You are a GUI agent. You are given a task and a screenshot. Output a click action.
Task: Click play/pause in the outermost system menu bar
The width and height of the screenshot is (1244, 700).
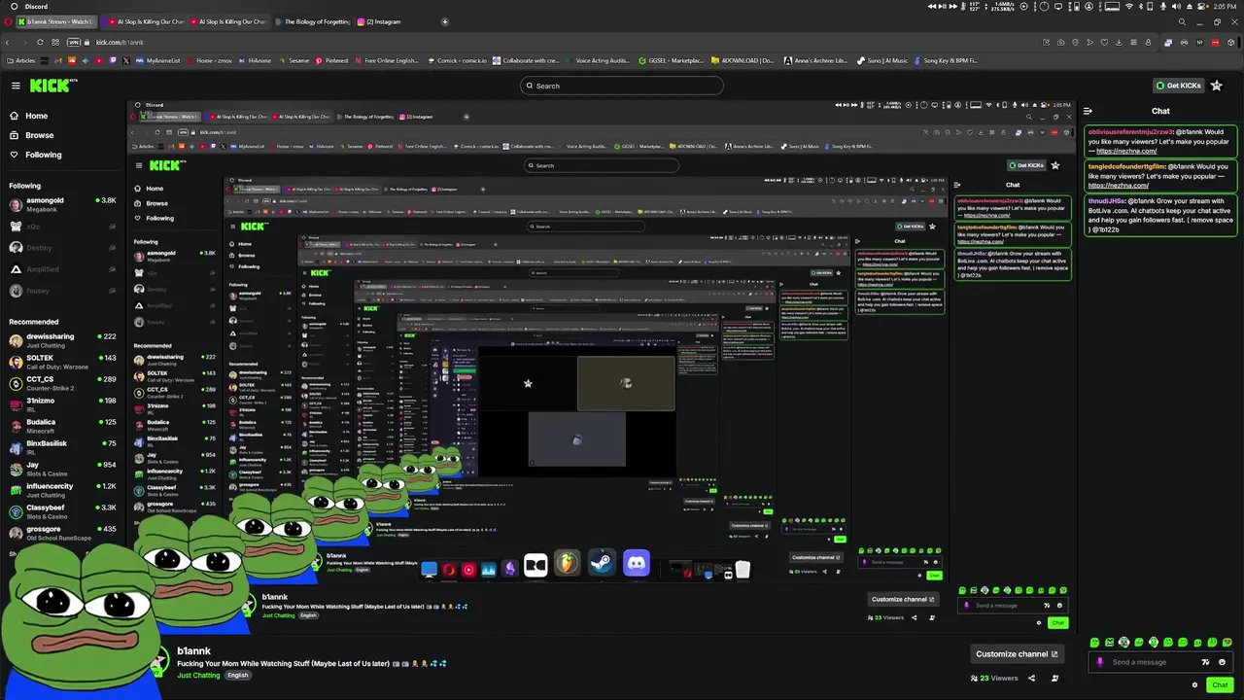(x=942, y=7)
